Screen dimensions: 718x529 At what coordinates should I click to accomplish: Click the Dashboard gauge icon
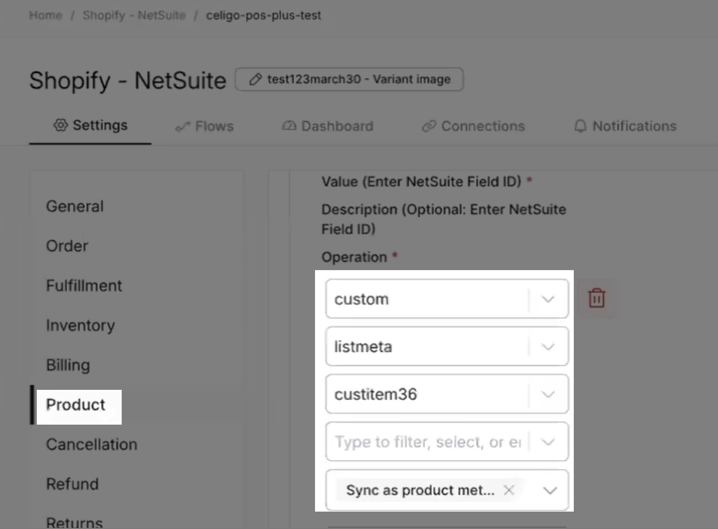(x=289, y=126)
